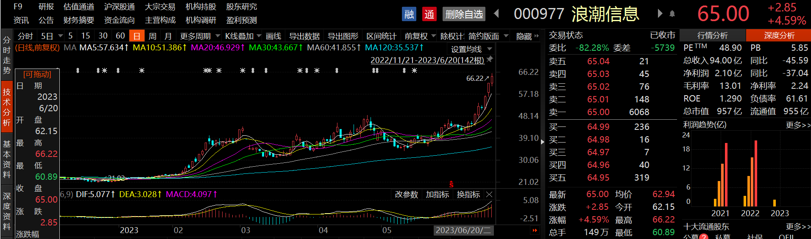Select the 60-minute K-line period

point(120,36)
